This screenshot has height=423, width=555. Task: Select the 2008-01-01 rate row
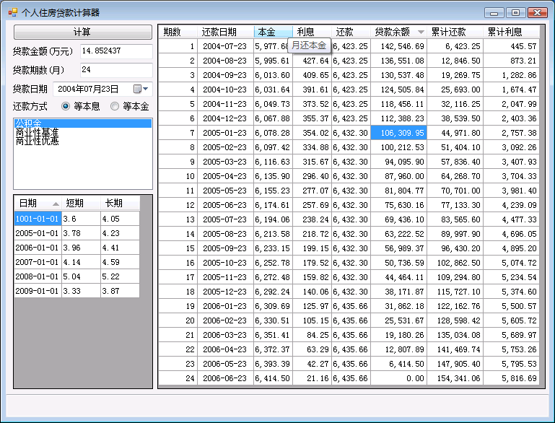(x=37, y=276)
